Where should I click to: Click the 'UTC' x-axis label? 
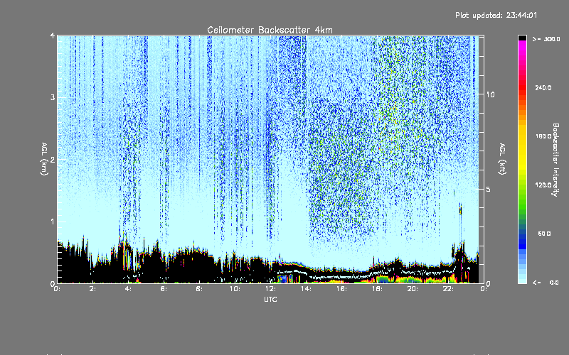(270, 299)
